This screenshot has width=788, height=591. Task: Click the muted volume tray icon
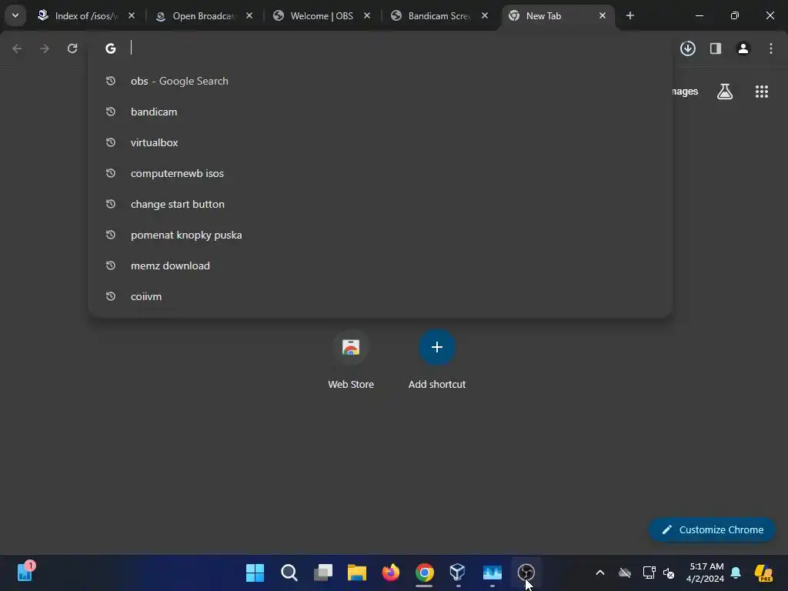tap(669, 573)
